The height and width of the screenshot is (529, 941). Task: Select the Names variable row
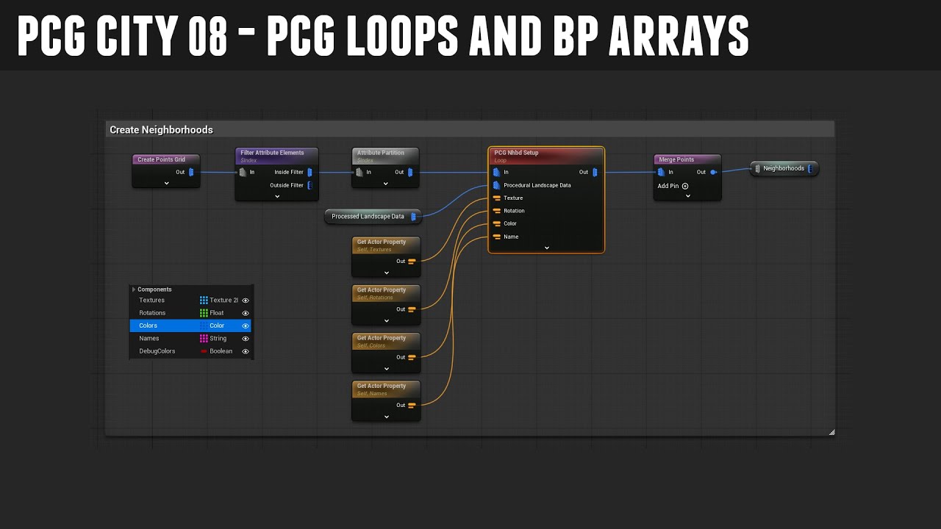point(191,338)
